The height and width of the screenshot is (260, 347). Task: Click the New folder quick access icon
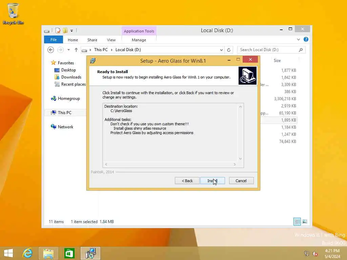(x=65, y=30)
